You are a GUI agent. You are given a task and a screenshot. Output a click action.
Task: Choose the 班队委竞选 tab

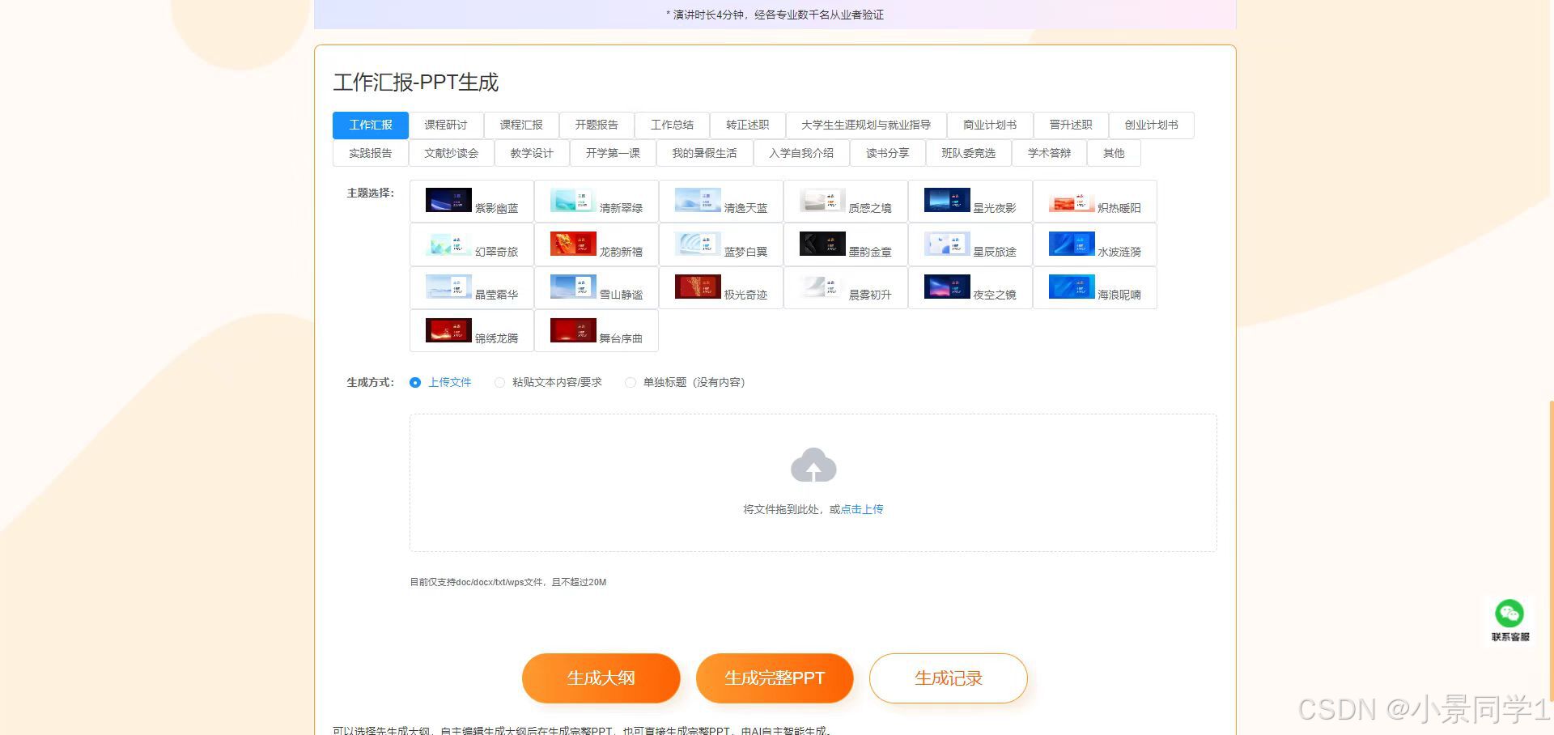pos(969,153)
